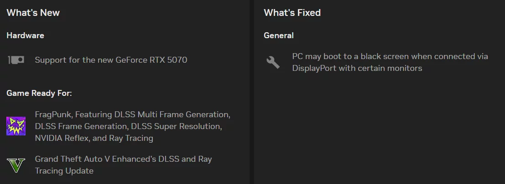This screenshot has width=505, height=184.
Task: Click the Grand Theft Auto V logo icon
Action: coord(16,165)
